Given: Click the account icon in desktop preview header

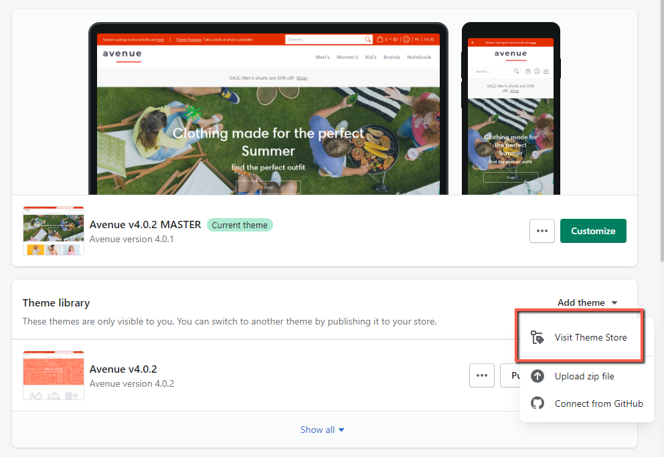Looking at the screenshot, I should point(406,39).
